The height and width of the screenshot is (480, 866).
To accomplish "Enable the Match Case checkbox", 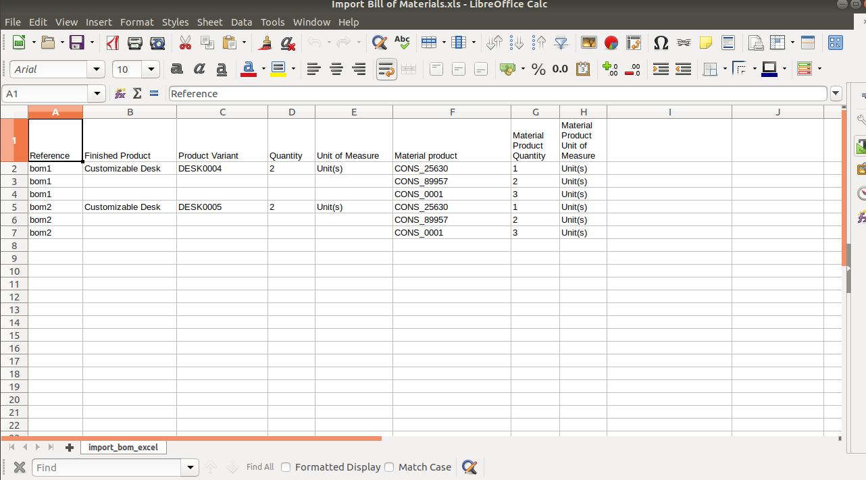I will click(x=389, y=467).
